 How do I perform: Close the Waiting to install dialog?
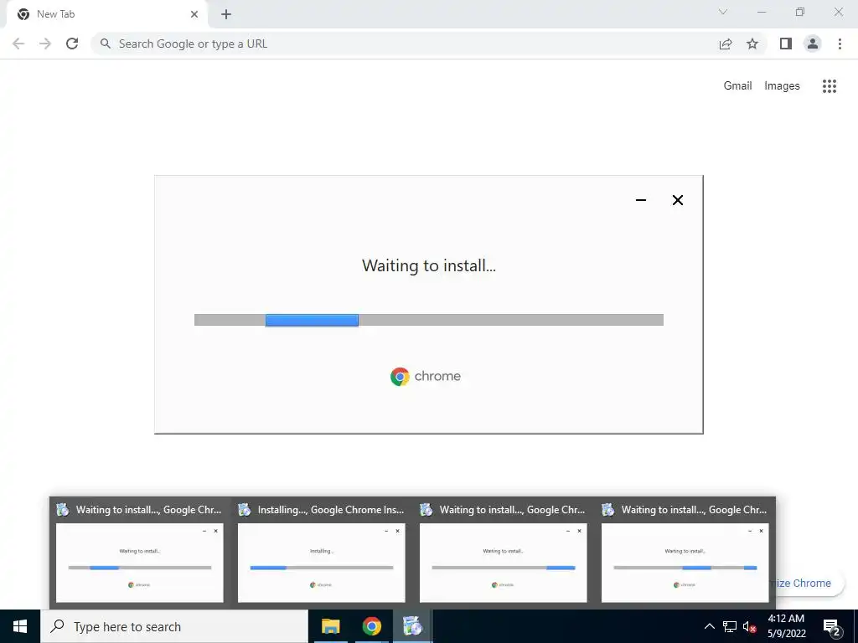pyautogui.click(x=677, y=200)
